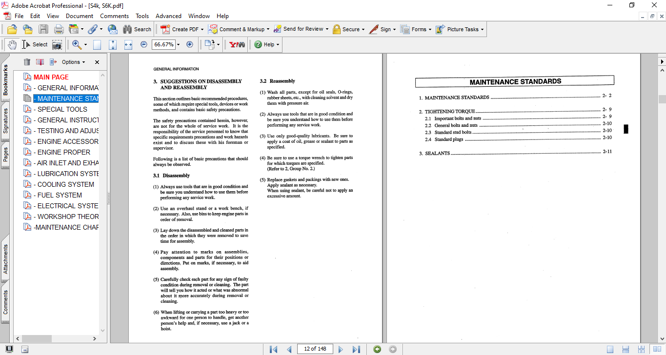Click the Save floppy disk icon

[x=43, y=29]
